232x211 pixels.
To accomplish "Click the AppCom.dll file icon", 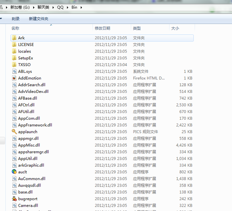I will [x=14, y=118].
